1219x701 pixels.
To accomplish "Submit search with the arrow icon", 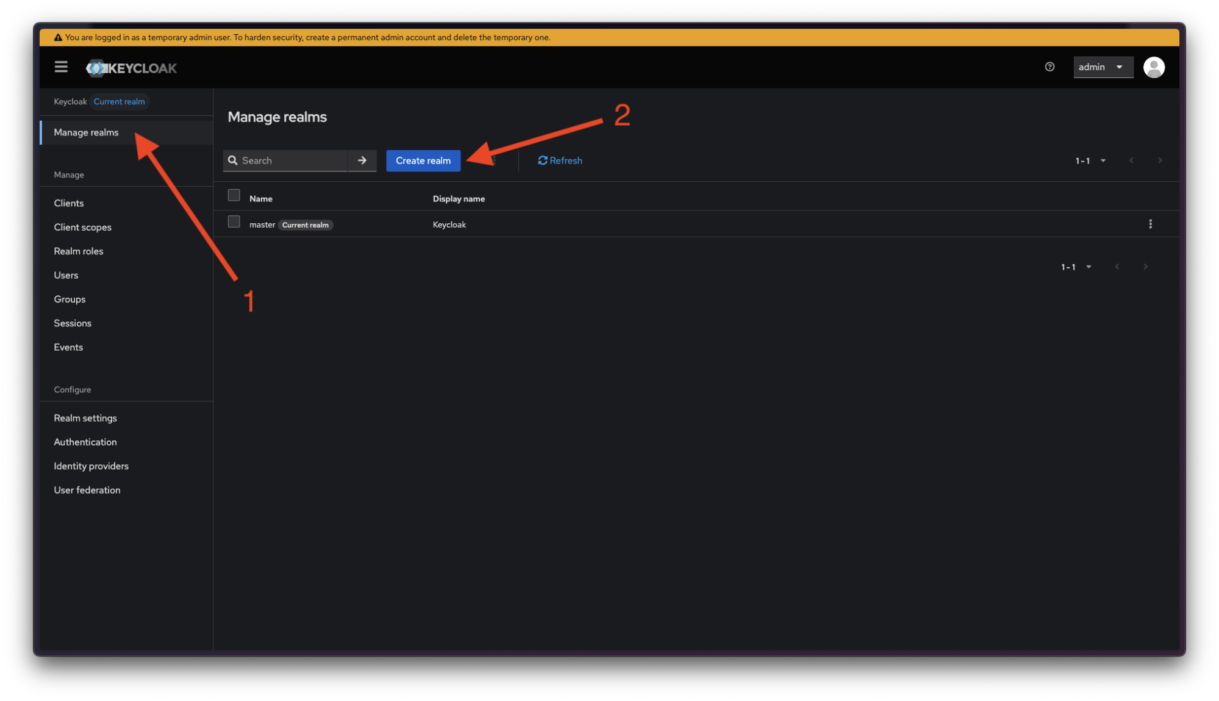I will 362,160.
